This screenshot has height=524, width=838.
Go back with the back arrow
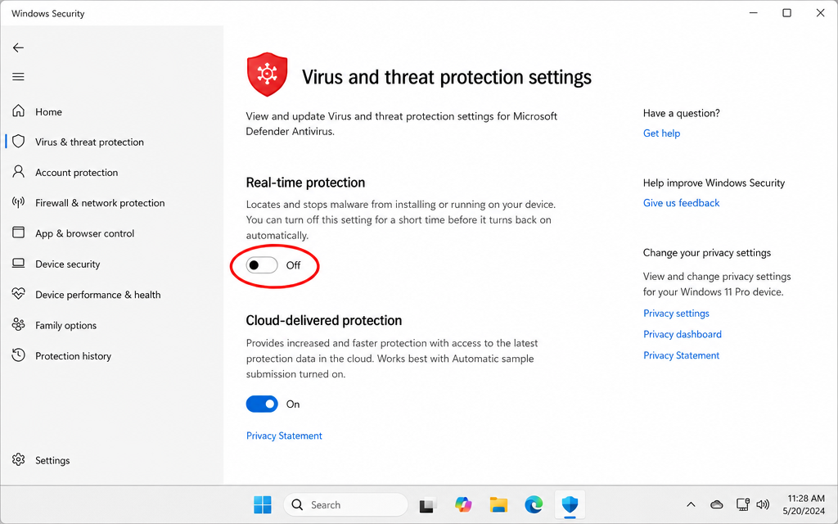tap(18, 47)
